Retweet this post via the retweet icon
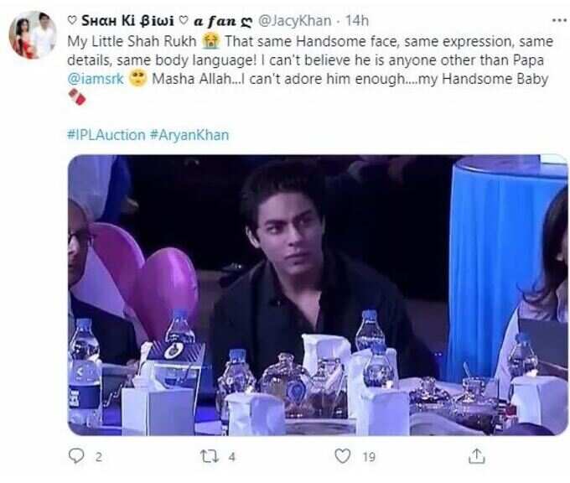The image size is (570, 483). [210, 456]
